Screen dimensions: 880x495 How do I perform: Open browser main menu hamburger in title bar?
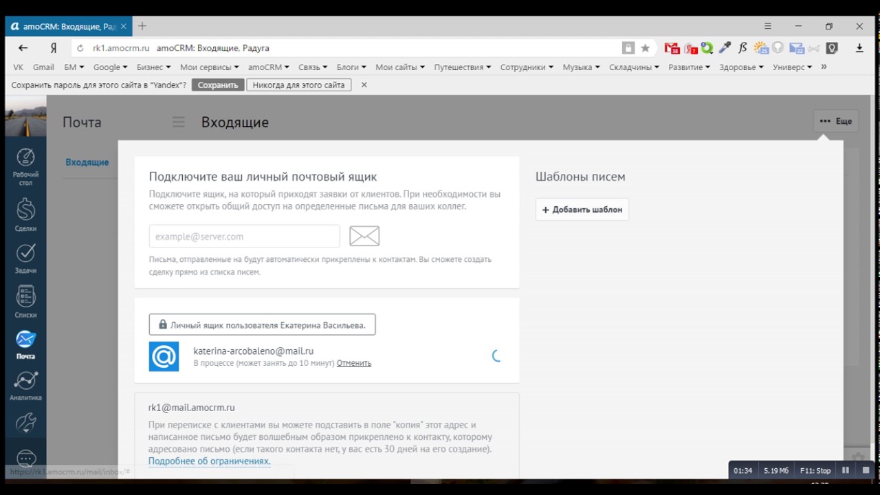[x=768, y=26]
